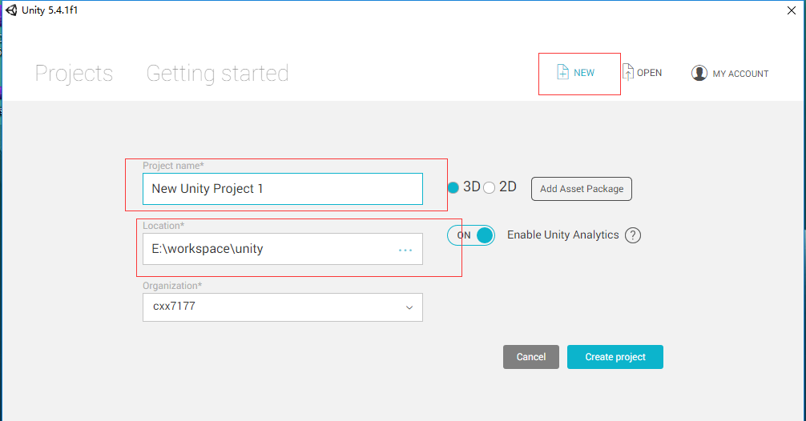This screenshot has height=421, width=806.
Task: Click the Unity Analytics help question mark
Action: 633,235
